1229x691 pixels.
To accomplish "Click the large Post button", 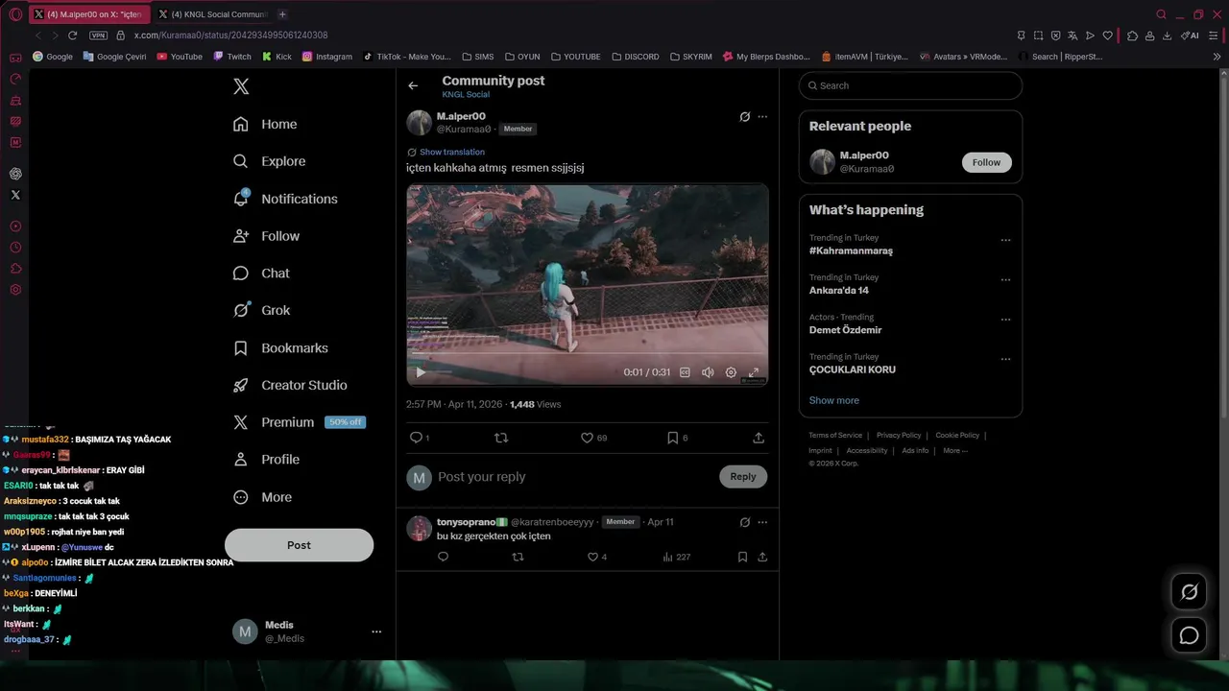I will 299,545.
